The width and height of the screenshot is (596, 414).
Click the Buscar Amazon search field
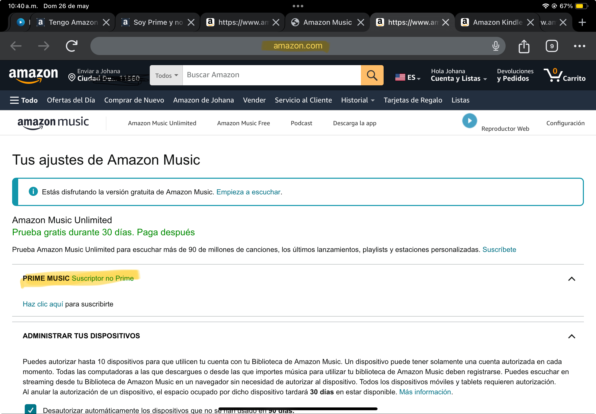[x=271, y=75]
